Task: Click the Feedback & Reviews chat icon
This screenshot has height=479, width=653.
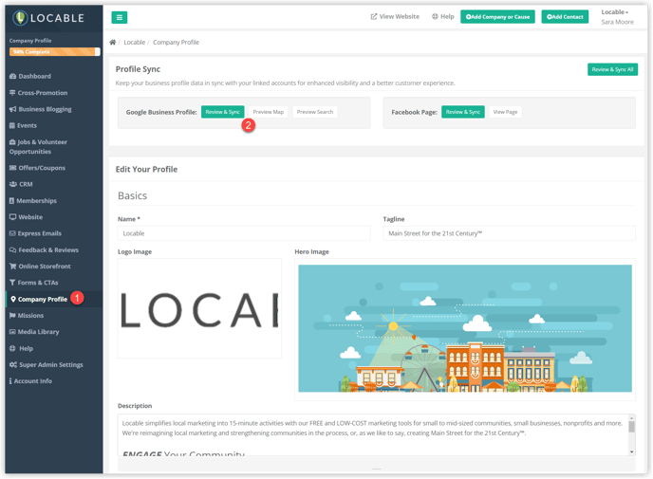Action: coord(13,249)
